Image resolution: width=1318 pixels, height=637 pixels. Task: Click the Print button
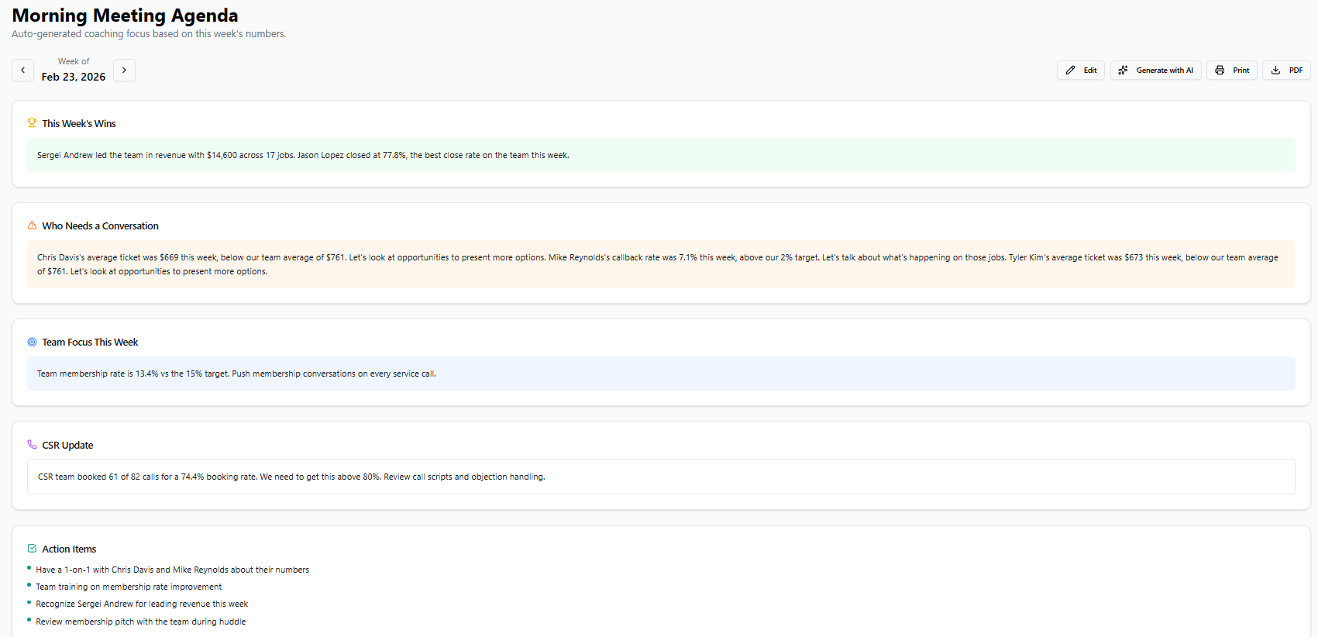tap(1231, 70)
